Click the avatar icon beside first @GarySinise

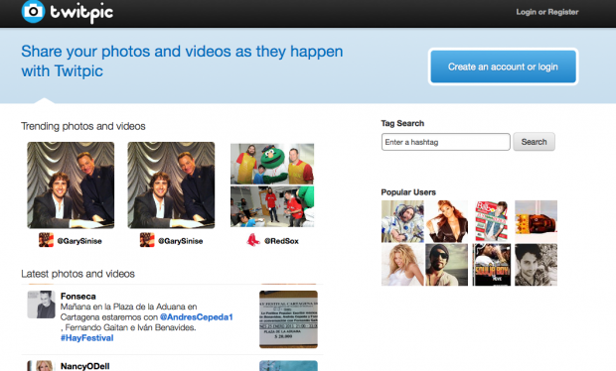click(x=46, y=240)
